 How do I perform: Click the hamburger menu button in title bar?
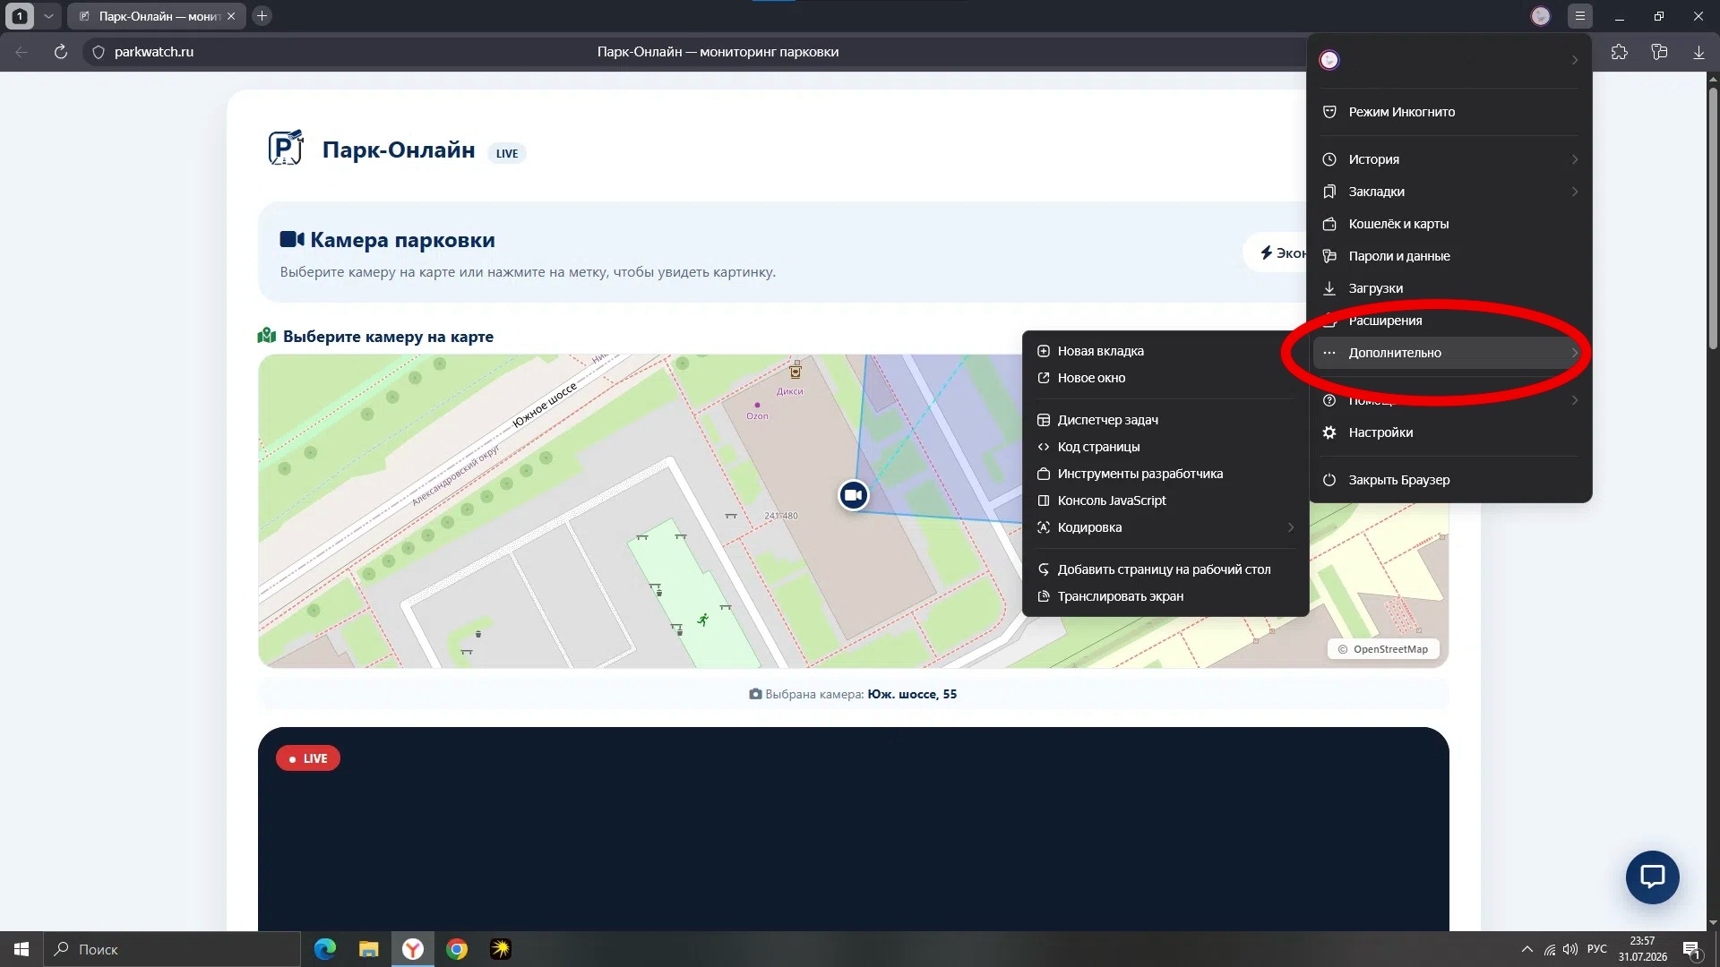[1580, 16]
